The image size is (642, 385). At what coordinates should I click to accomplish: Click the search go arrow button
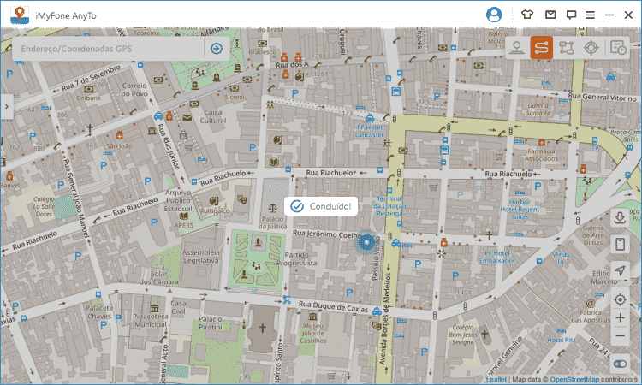pyautogui.click(x=217, y=49)
